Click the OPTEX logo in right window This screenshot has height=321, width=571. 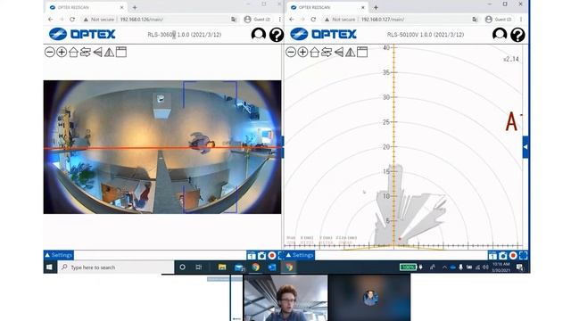pos(323,34)
